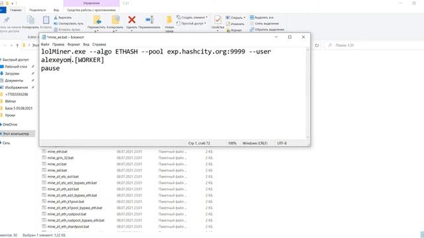Open the BMiner folder in the sidebar
Image resolution: width=424 pixels, height=238 pixels.
[11, 101]
